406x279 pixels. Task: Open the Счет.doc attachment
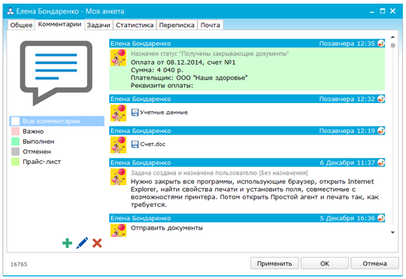coord(153,144)
